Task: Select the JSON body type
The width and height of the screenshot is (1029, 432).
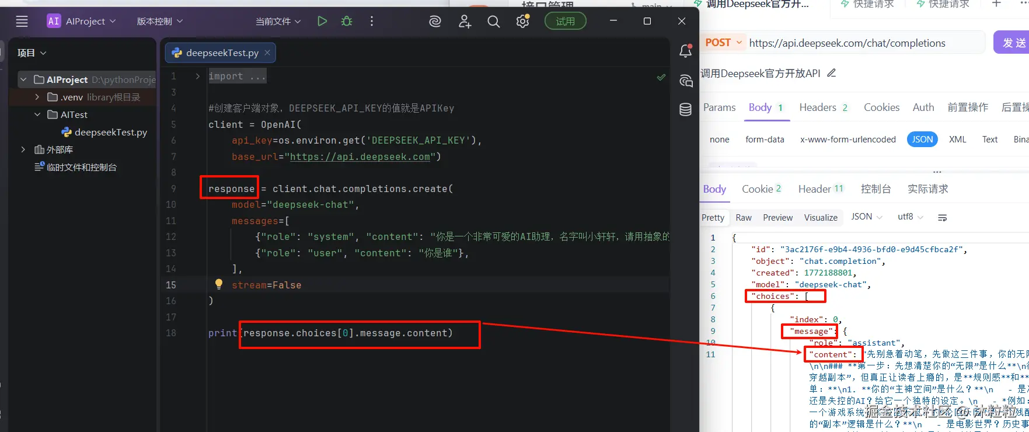Action: coord(922,140)
